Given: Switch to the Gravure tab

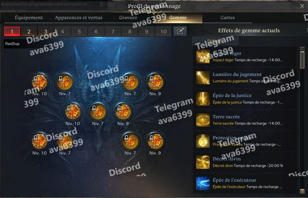Looking at the screenshot, I should (x=128, y=18).
